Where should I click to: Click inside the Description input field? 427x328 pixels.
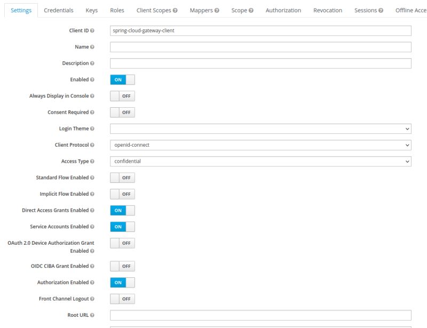pyautogui.click(x=260, y=63)
